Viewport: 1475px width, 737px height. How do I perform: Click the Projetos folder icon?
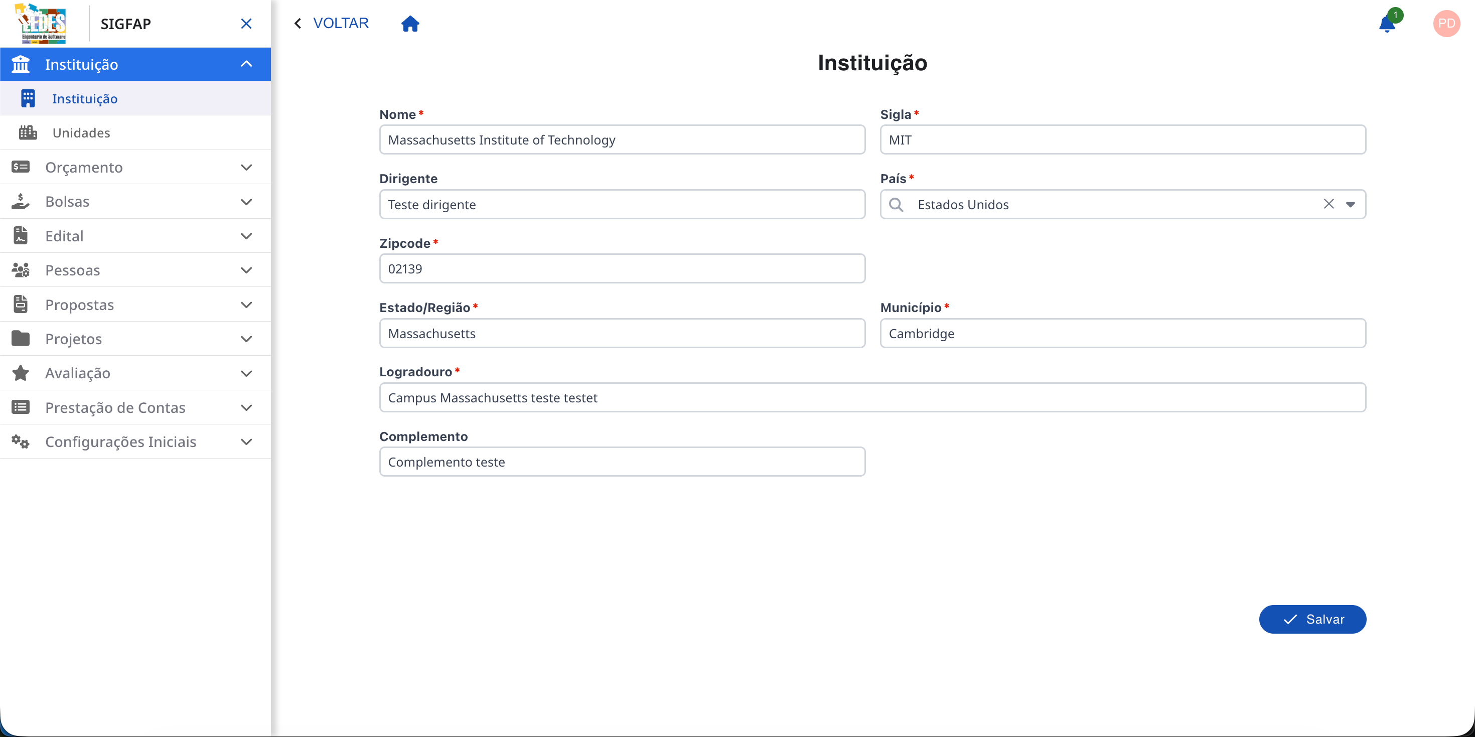click(x=21, y=339)
